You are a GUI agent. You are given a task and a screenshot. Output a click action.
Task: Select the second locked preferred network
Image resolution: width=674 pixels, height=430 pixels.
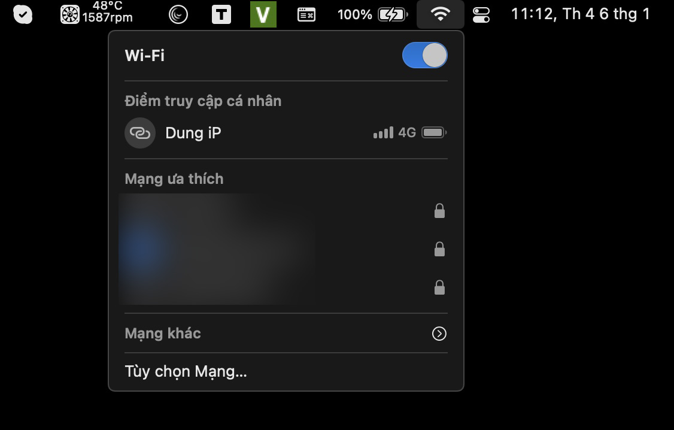pos(286,249)
